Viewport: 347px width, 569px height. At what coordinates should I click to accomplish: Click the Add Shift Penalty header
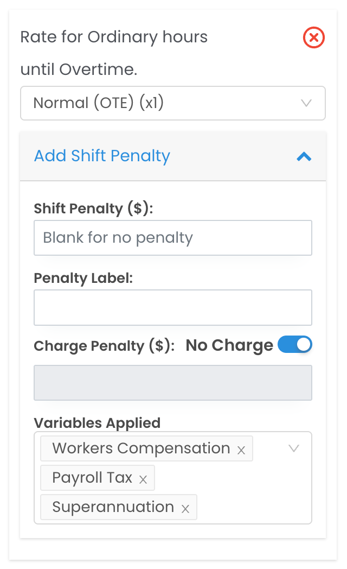(x=102, y=156)
